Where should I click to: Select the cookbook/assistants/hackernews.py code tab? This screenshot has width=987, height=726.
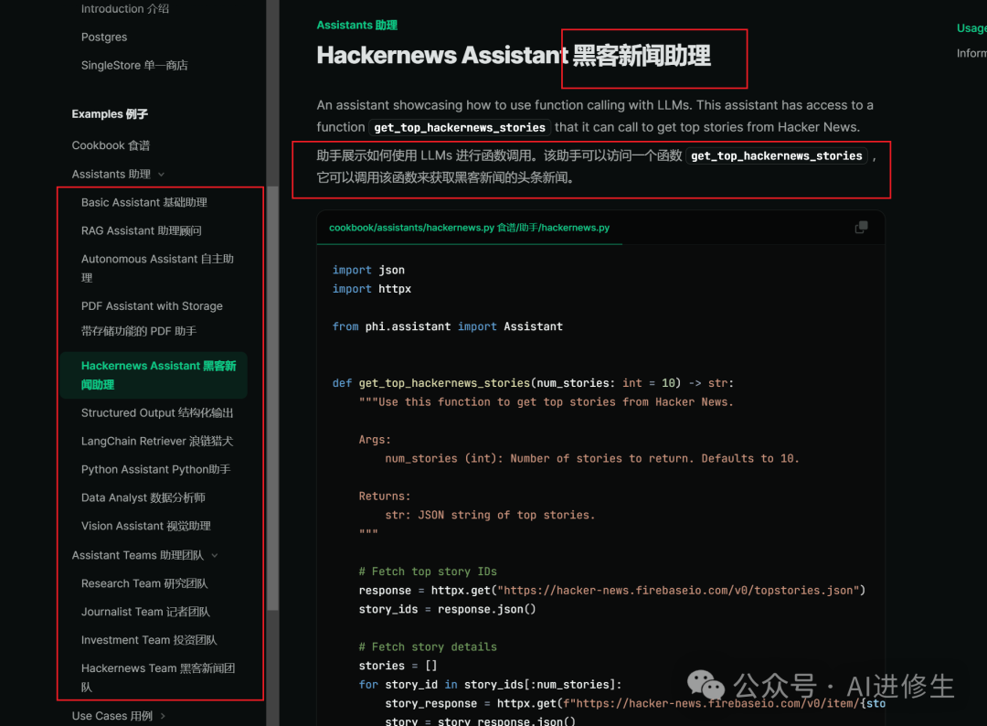coord(469,228)
